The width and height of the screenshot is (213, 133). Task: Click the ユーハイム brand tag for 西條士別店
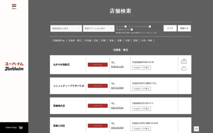tap(98, 126)
